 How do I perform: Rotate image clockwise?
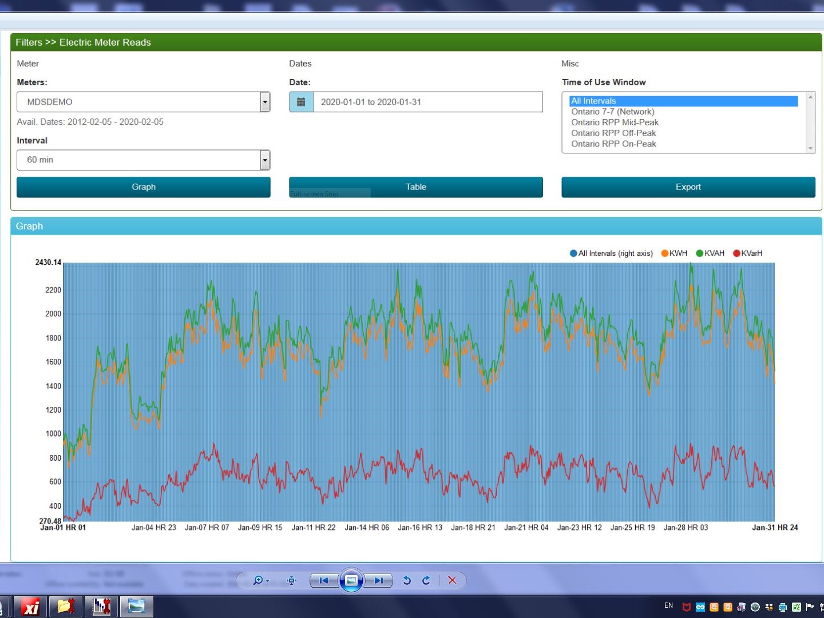click(x=426, y=580)
